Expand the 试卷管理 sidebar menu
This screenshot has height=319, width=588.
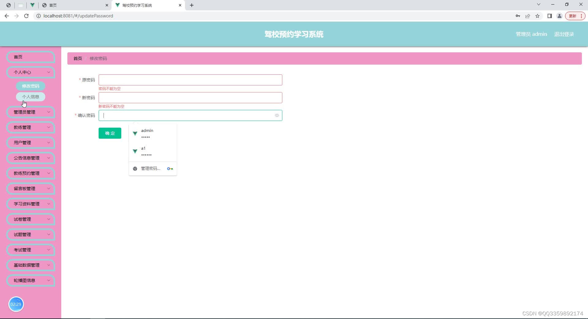[x=31, y=219]
